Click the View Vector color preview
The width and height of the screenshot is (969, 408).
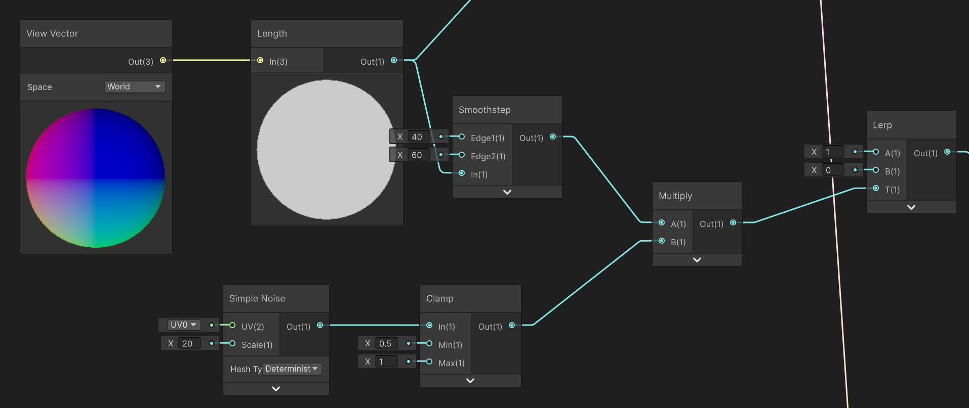click(x=96, y=178)
